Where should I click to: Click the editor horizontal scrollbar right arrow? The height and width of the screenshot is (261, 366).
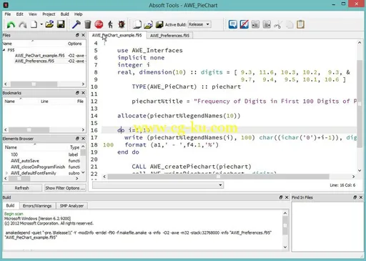pos(353,177)
